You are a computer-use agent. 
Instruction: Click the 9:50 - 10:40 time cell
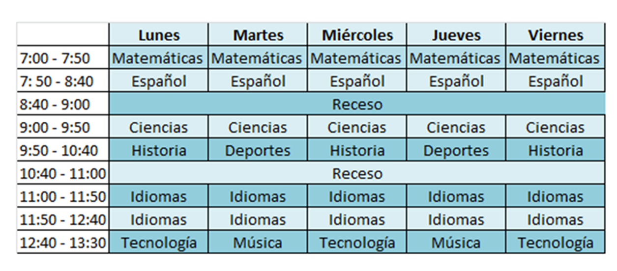click(x=63, y=150)
